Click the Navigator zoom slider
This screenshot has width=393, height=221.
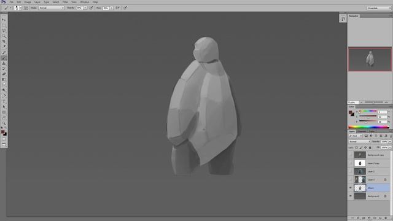[x=374, y=103]
